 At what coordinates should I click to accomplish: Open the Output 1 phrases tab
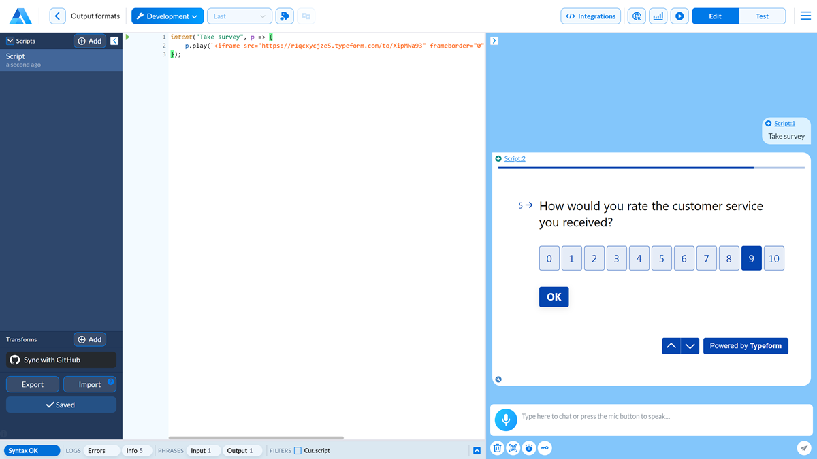[x=242, y=450]
